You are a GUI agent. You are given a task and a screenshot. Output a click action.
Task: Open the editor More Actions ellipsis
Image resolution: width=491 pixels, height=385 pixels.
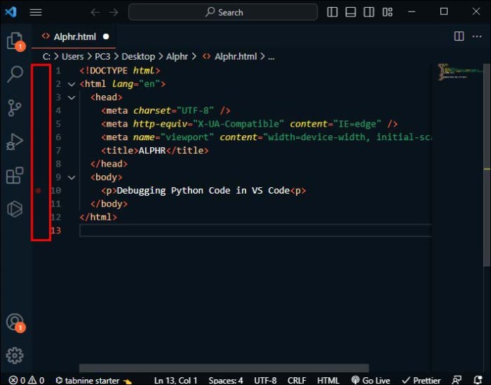[x=477, y=37]
